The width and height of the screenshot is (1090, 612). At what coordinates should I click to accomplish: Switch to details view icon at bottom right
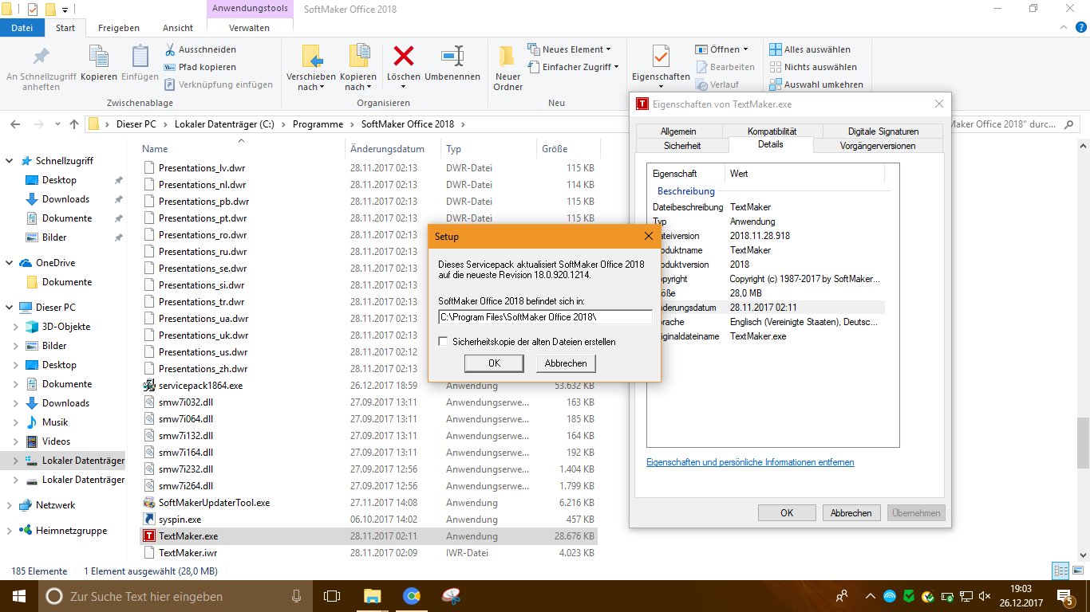(1060, 571)
